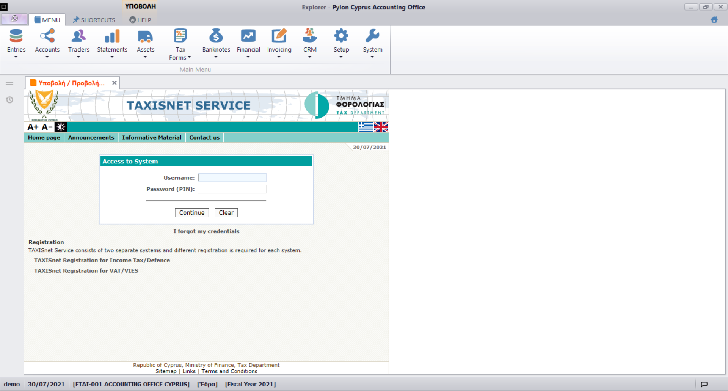The height and width of the screenshot is (391, 728).
Task: Expand the Tax Forms dropdown
Action: [189, 58]
